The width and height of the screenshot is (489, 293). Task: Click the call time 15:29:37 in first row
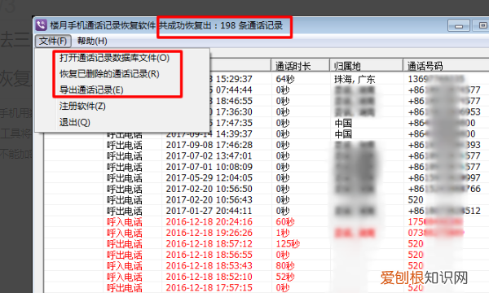point(234,79)
